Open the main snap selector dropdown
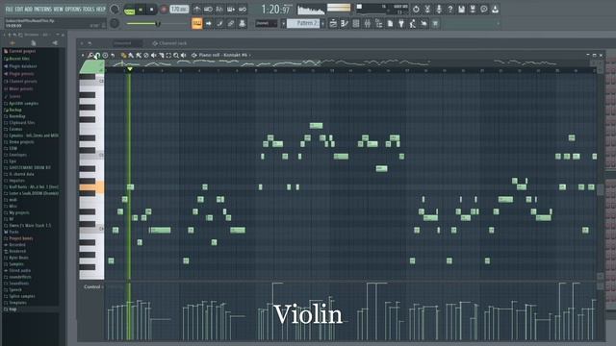Screen dimensions: 616x346 267,23
